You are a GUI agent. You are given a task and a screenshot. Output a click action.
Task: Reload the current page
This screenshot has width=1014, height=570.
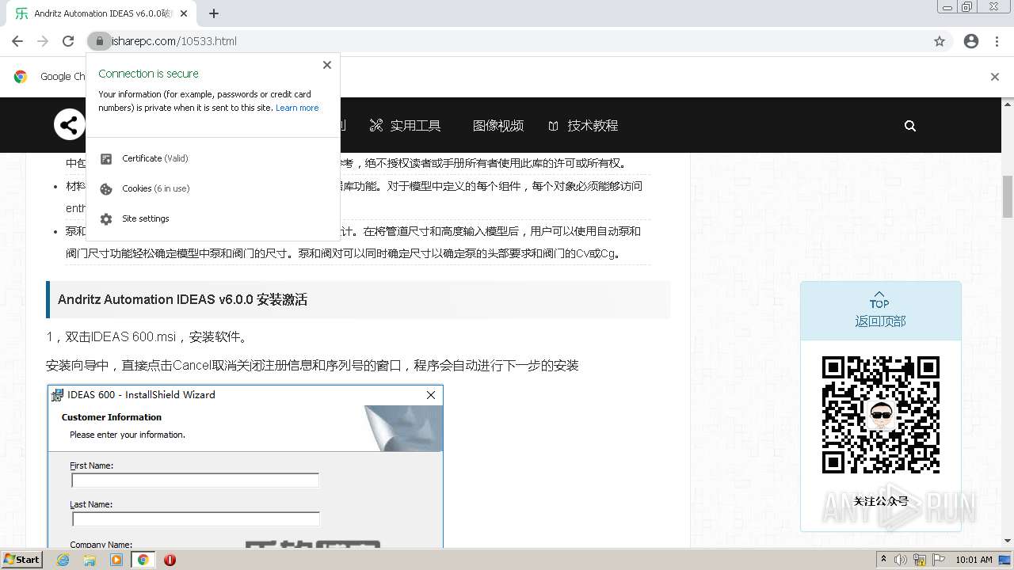68,41
